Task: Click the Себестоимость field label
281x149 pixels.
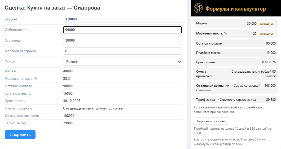Action: click(x=17, y=30)
